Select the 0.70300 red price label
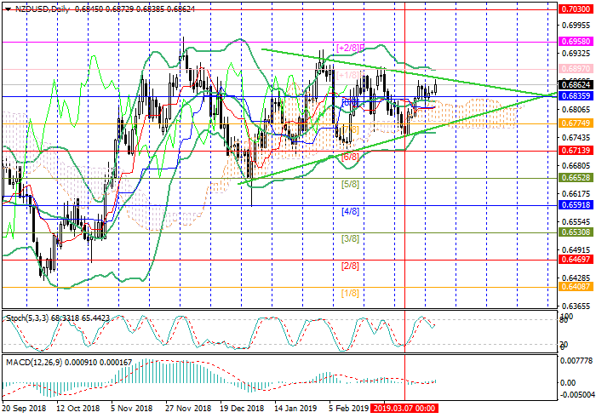The width and height of the screenshot is (596, 418). click(x=576, y=9)
